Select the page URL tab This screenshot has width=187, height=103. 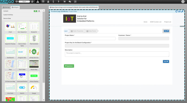click(74, 7)
